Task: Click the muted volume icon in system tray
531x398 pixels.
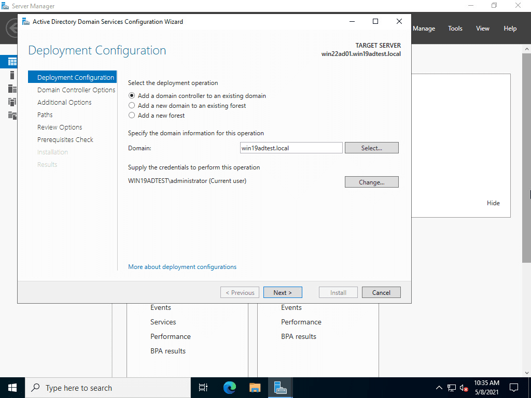Action: 463,387
